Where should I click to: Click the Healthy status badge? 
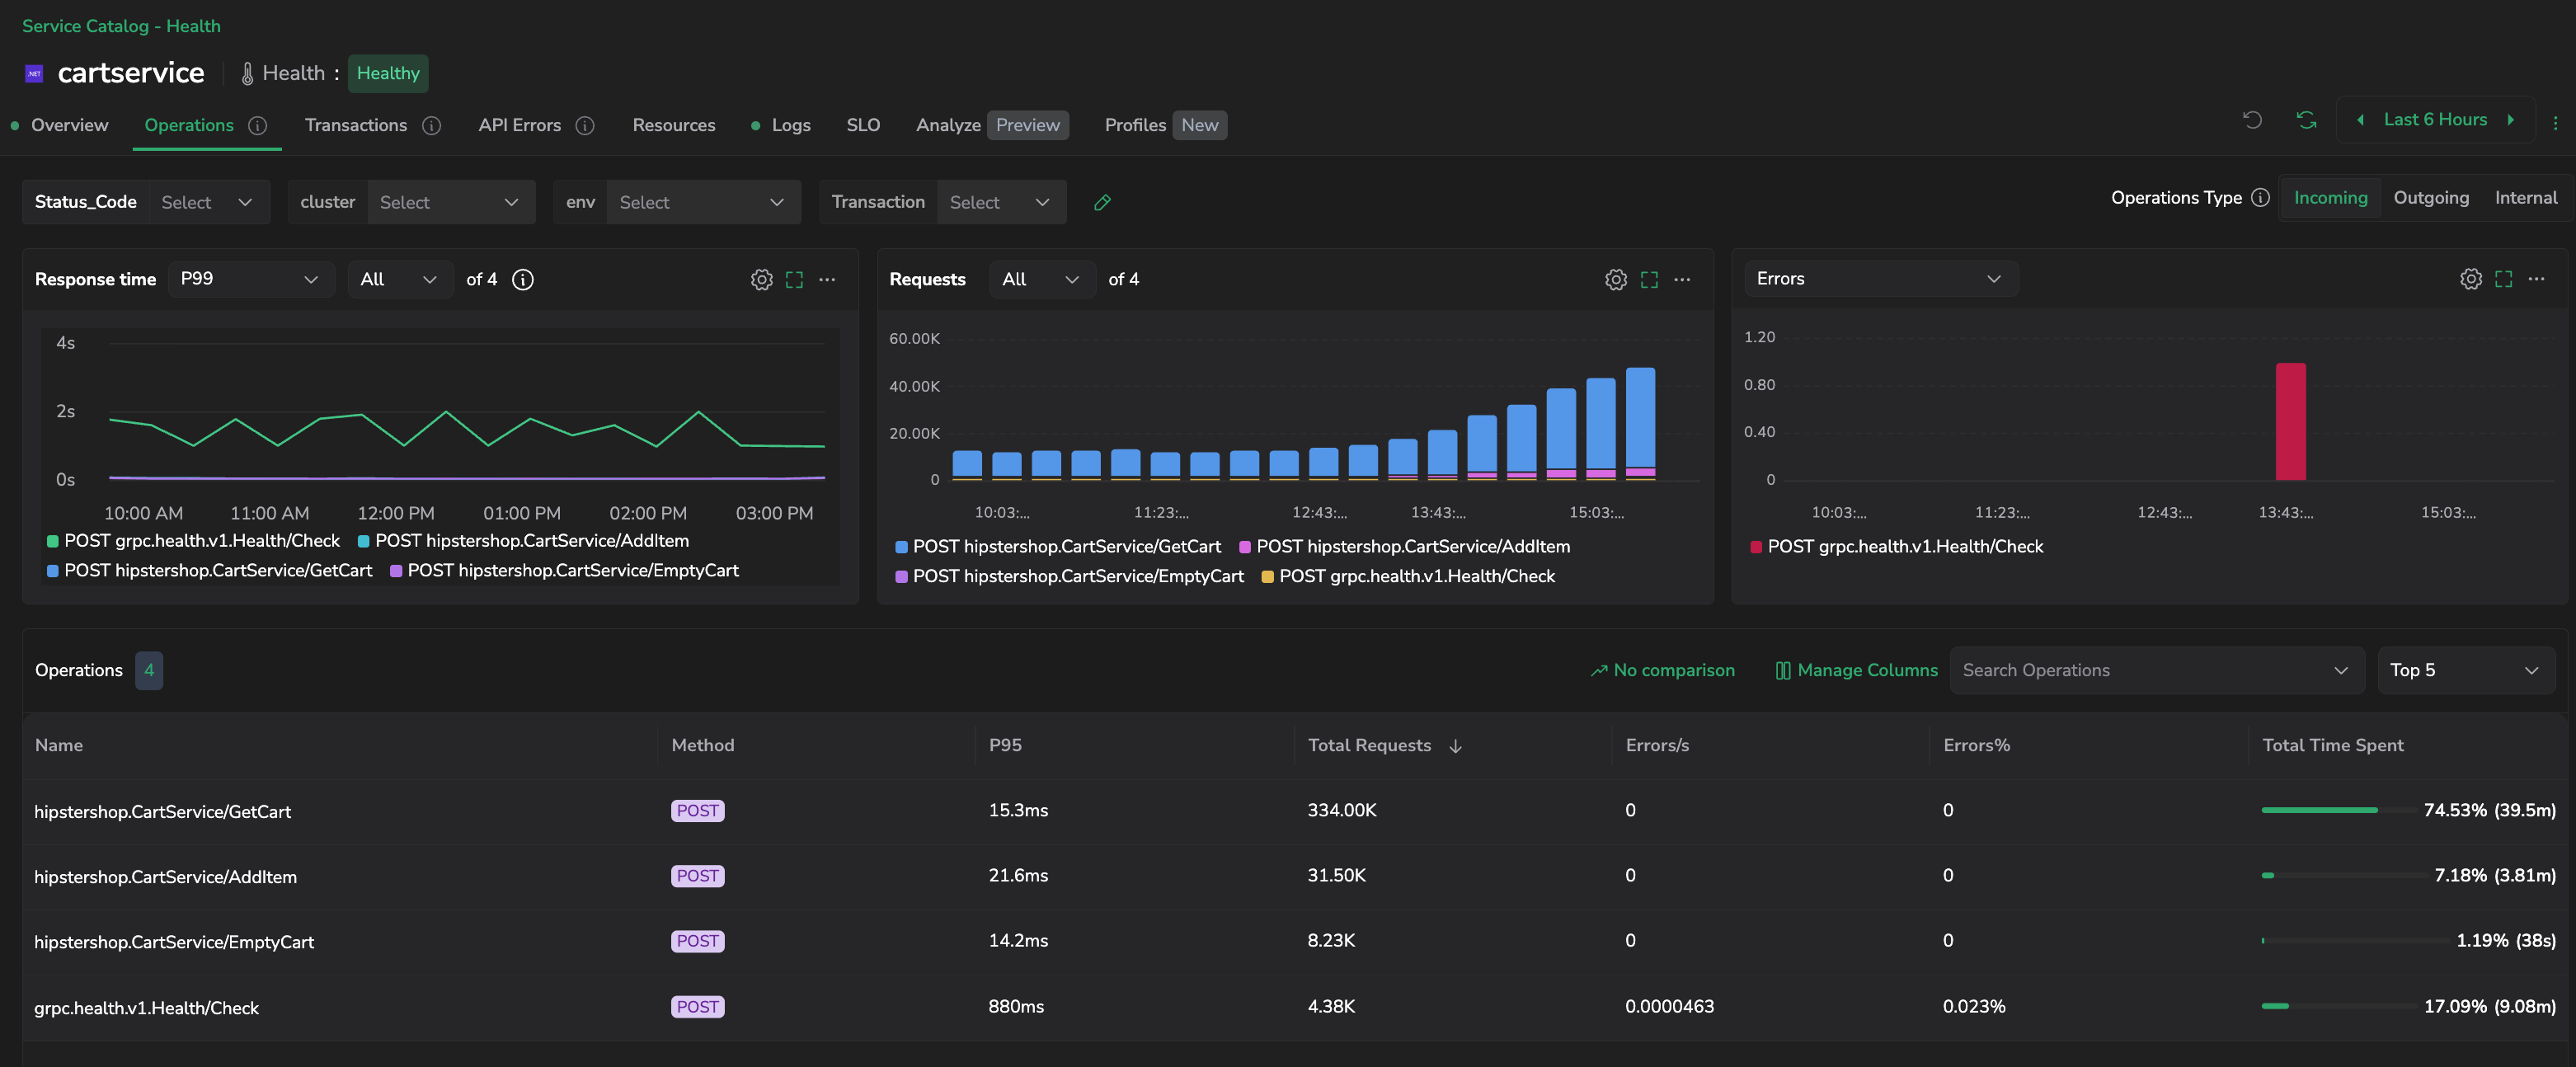click(x=388, y=73)
